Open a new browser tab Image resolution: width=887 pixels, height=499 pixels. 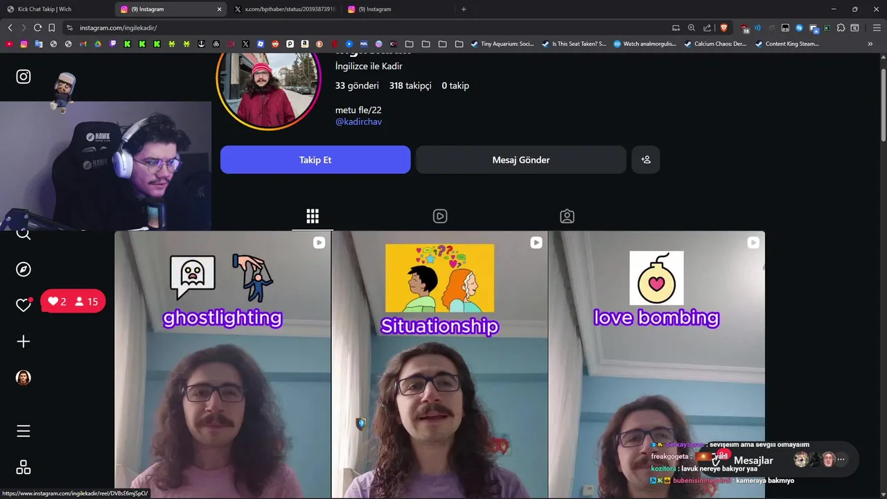(x=464, y=9)
